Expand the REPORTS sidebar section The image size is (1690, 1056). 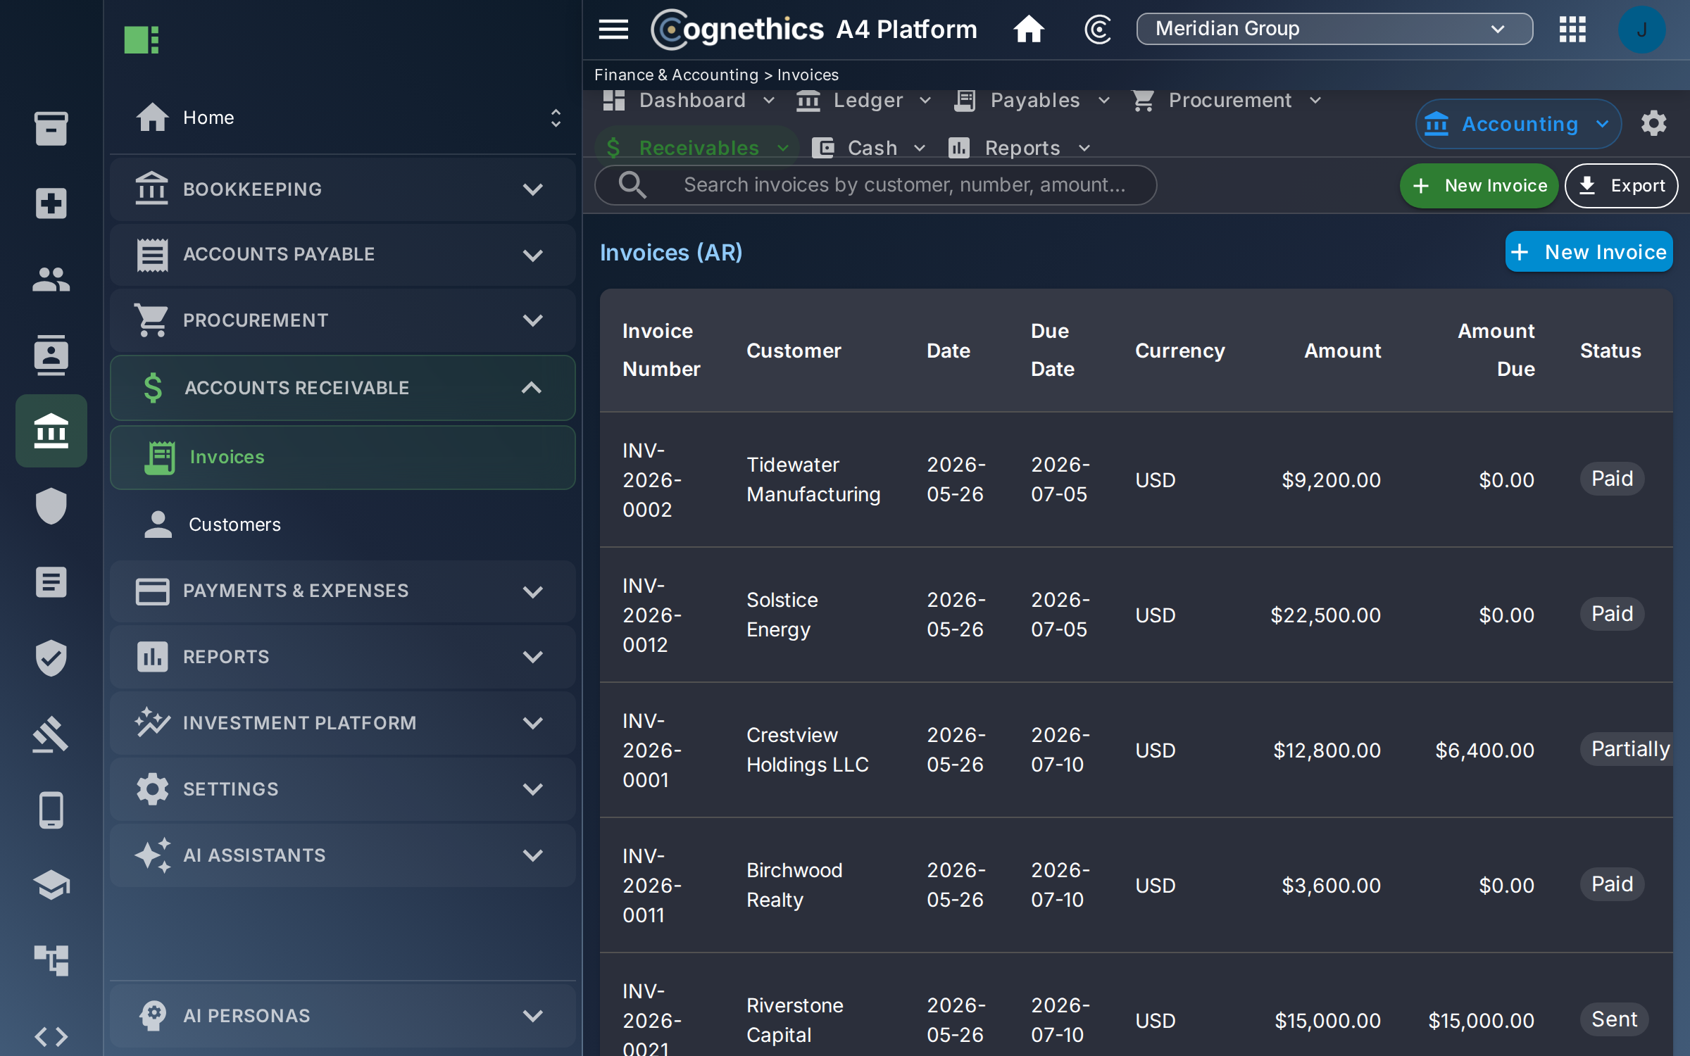pos(342,657)
